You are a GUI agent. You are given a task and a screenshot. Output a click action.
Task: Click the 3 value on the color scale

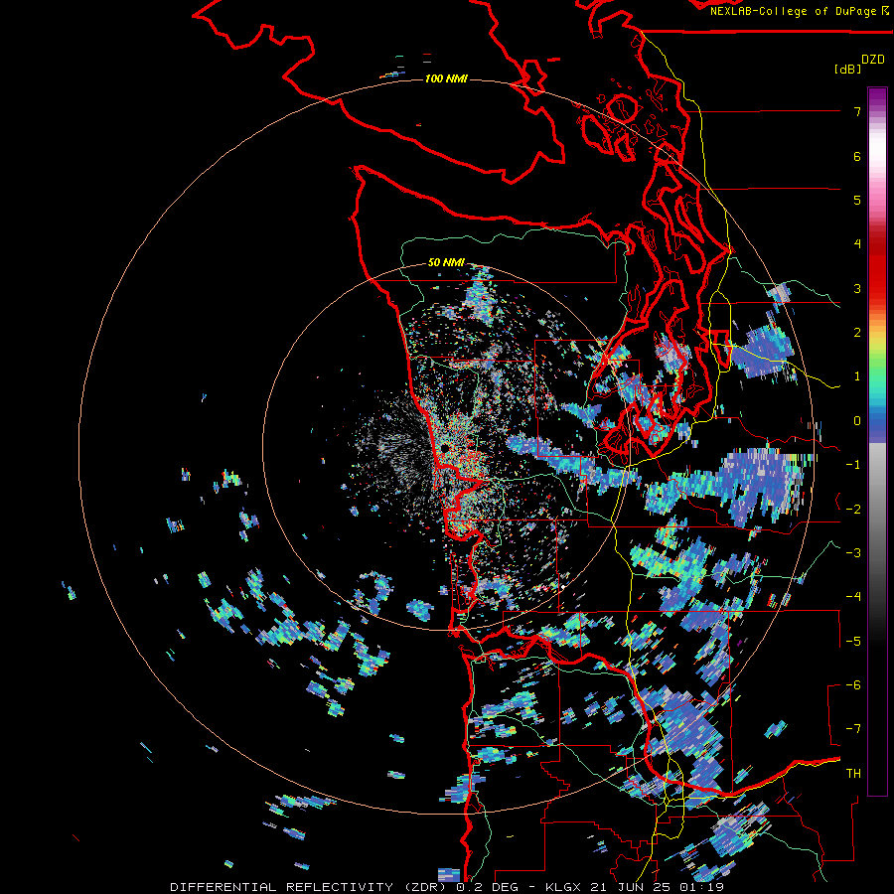click(x=857, y=288)
